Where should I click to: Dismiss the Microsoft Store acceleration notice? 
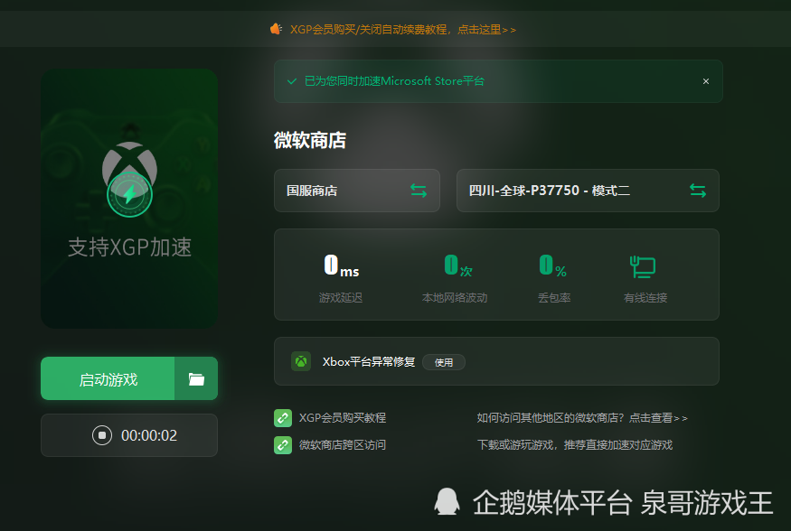[706, 81]
